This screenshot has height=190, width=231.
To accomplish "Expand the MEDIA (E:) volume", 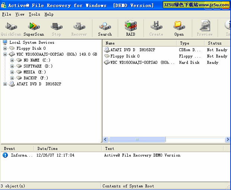I will click(12, 72).
